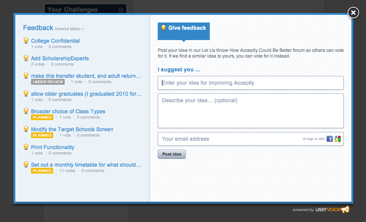The image size is (366, 222).
Task: Click the lightbulb next to allow older graduates
Action: coord(26,93)
